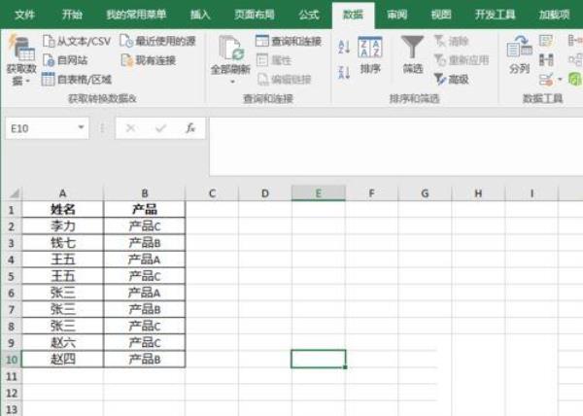Click the insert function fx button

click(190, 128)
